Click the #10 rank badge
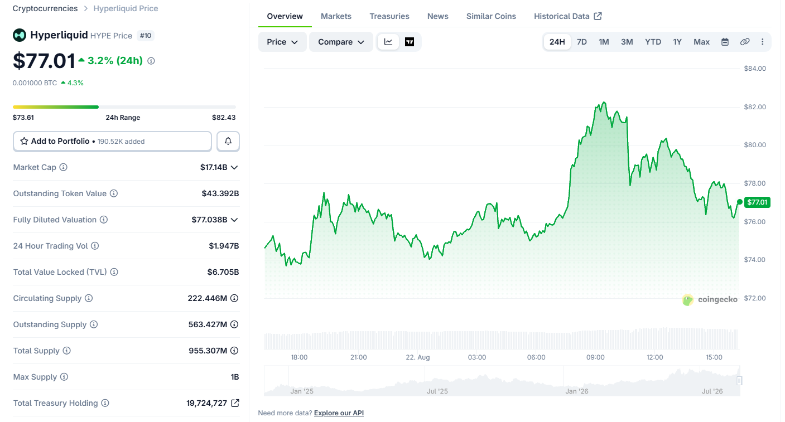Screen dimensions: 785x422 point(146,36)
